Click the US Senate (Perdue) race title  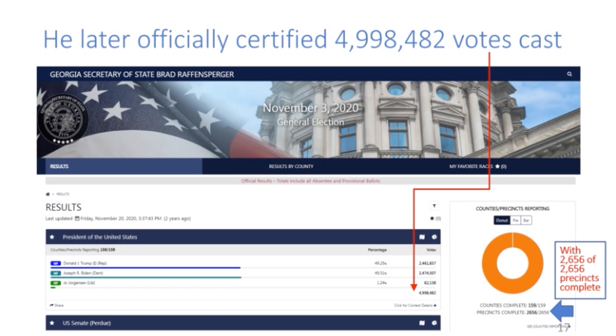[x=87, y=323]
